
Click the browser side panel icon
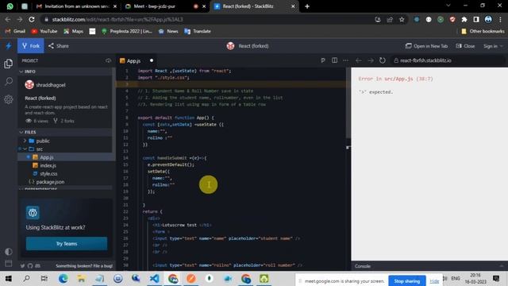point(476,19)
